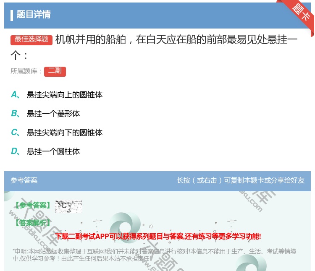Click the 【答案解析】 label
The image size is (315, 271).
pyautogui.click(x=32, y=223)
